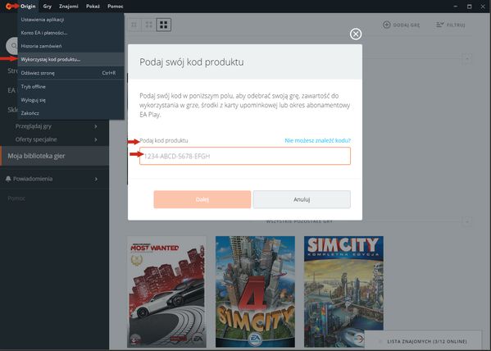491x351 pixels.
Task: Click the Powiadomienia bell icon
Action: click(x=8, y=179)
